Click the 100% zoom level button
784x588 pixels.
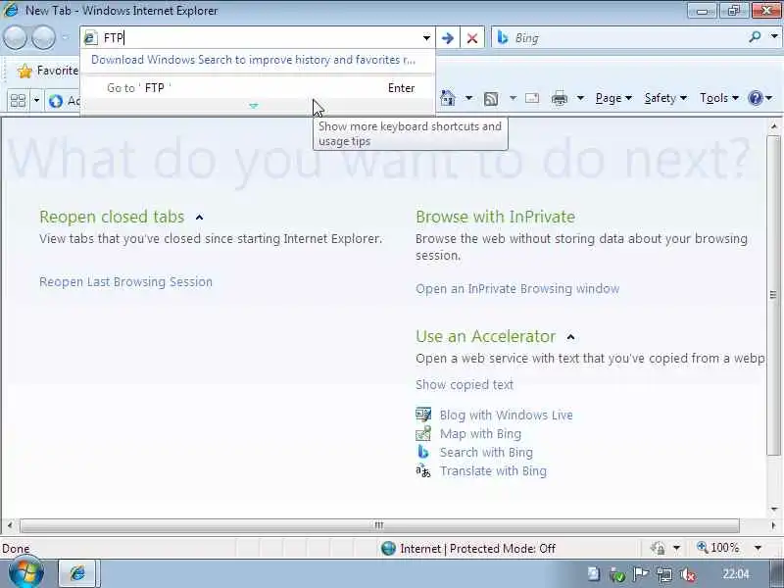(x=718, y=548)
